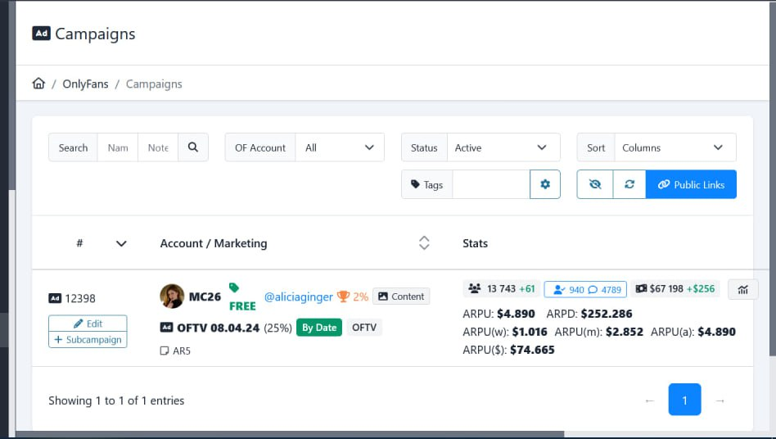Screen dimensions: 776x439
Task: Click the Public Links button
Action: pyautogui.click(x=691, y=184)
